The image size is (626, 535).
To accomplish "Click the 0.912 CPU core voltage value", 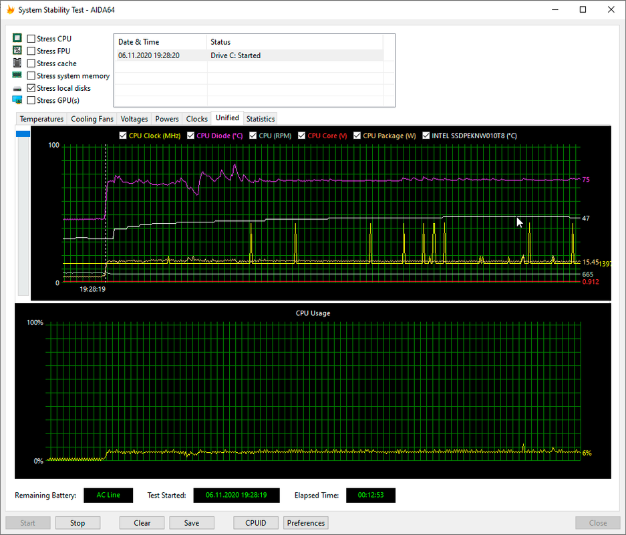I will coord(591,282).
